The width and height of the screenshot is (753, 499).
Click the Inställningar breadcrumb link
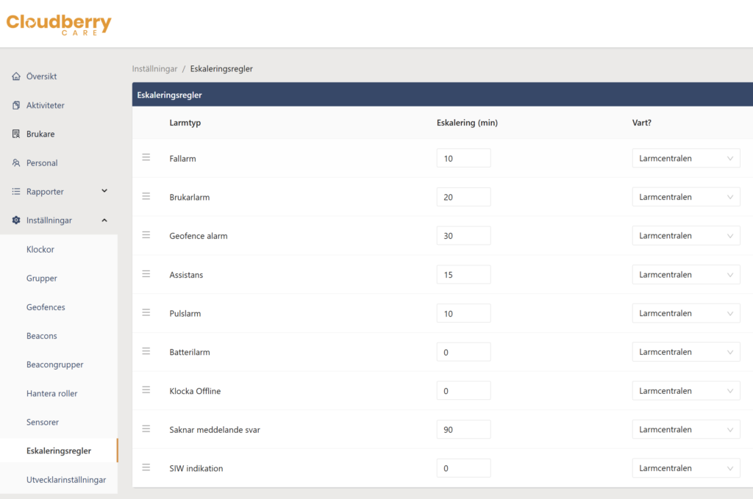point(154,68)
